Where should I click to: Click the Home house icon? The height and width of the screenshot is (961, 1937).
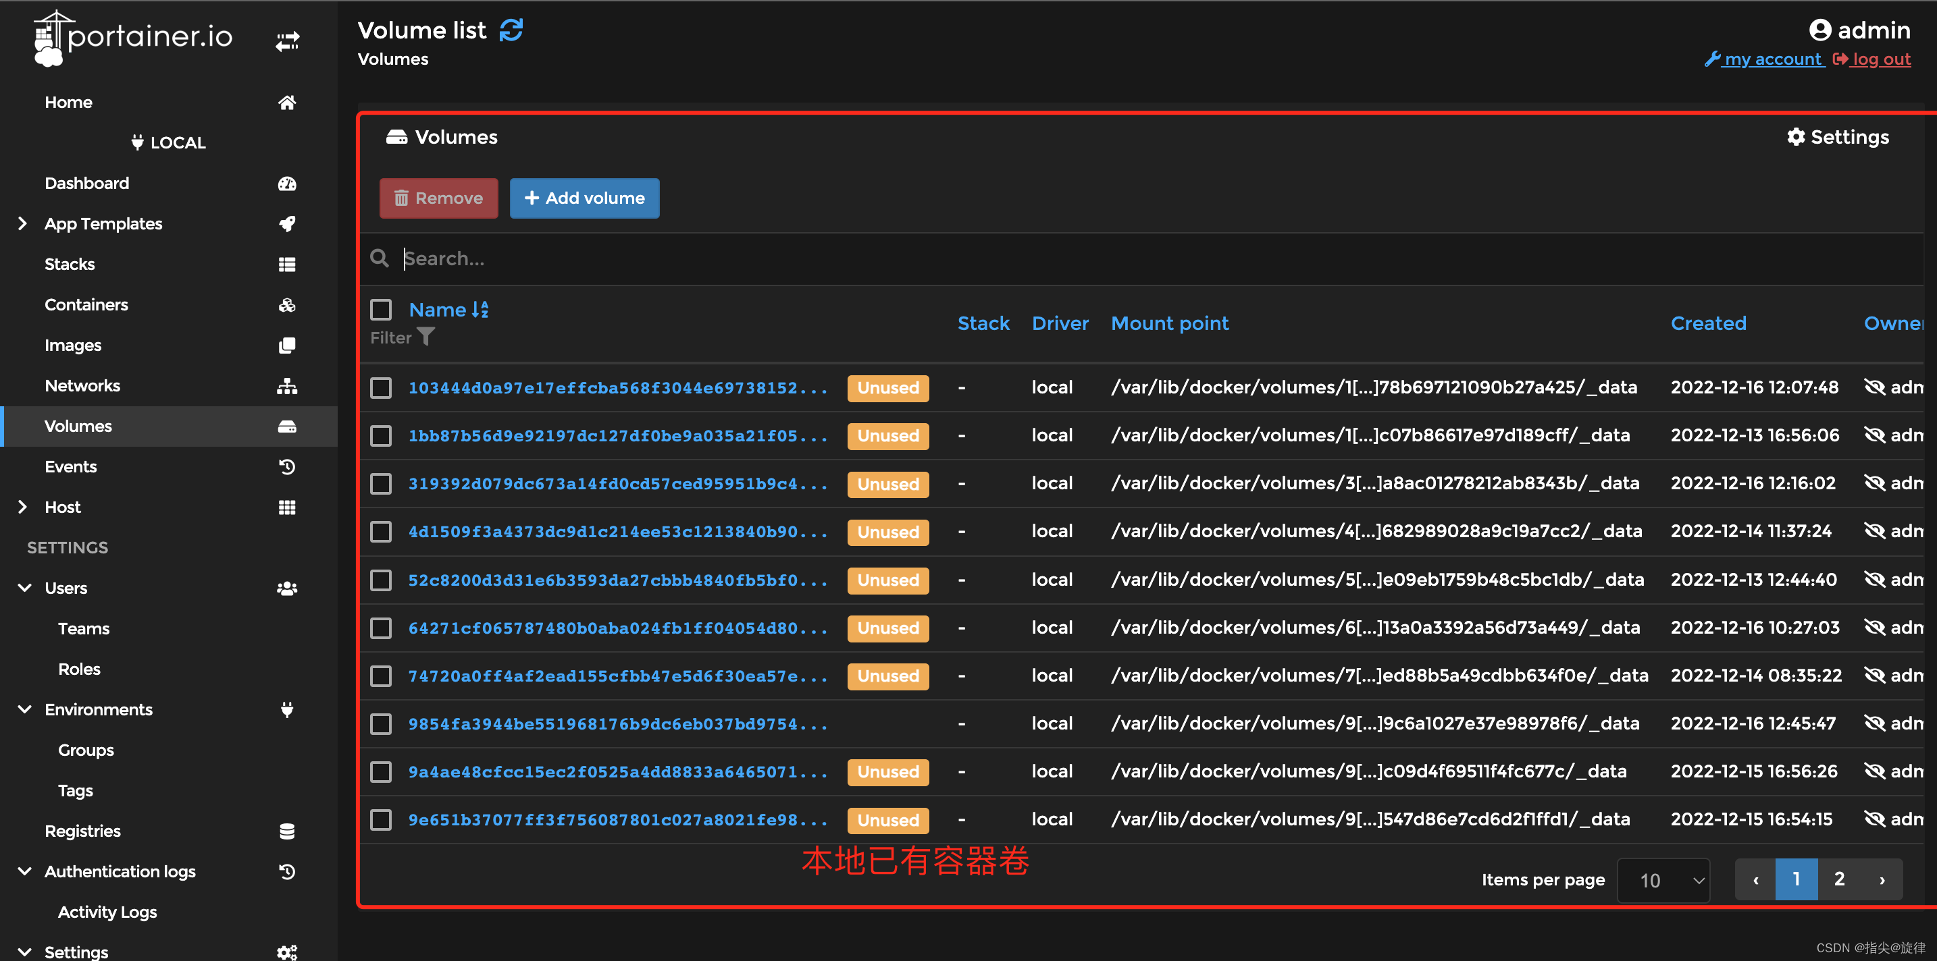pyautogui.click(x=287, y=102)
